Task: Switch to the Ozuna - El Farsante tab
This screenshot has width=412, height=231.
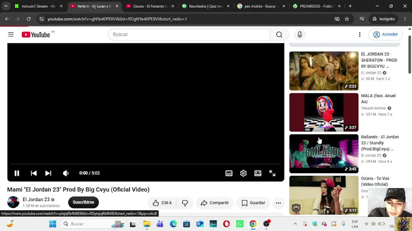Action: pyautogui.click(x=150, y=6)
